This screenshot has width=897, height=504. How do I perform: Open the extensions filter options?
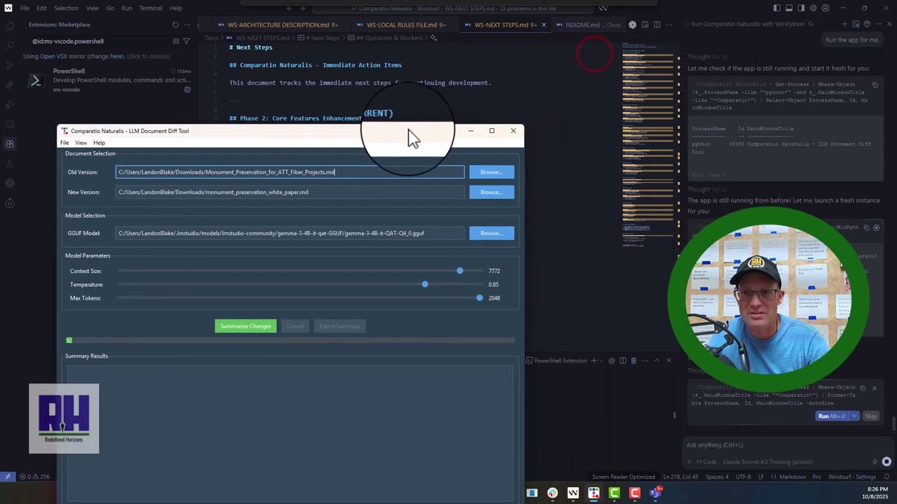(x=186, y=41)
